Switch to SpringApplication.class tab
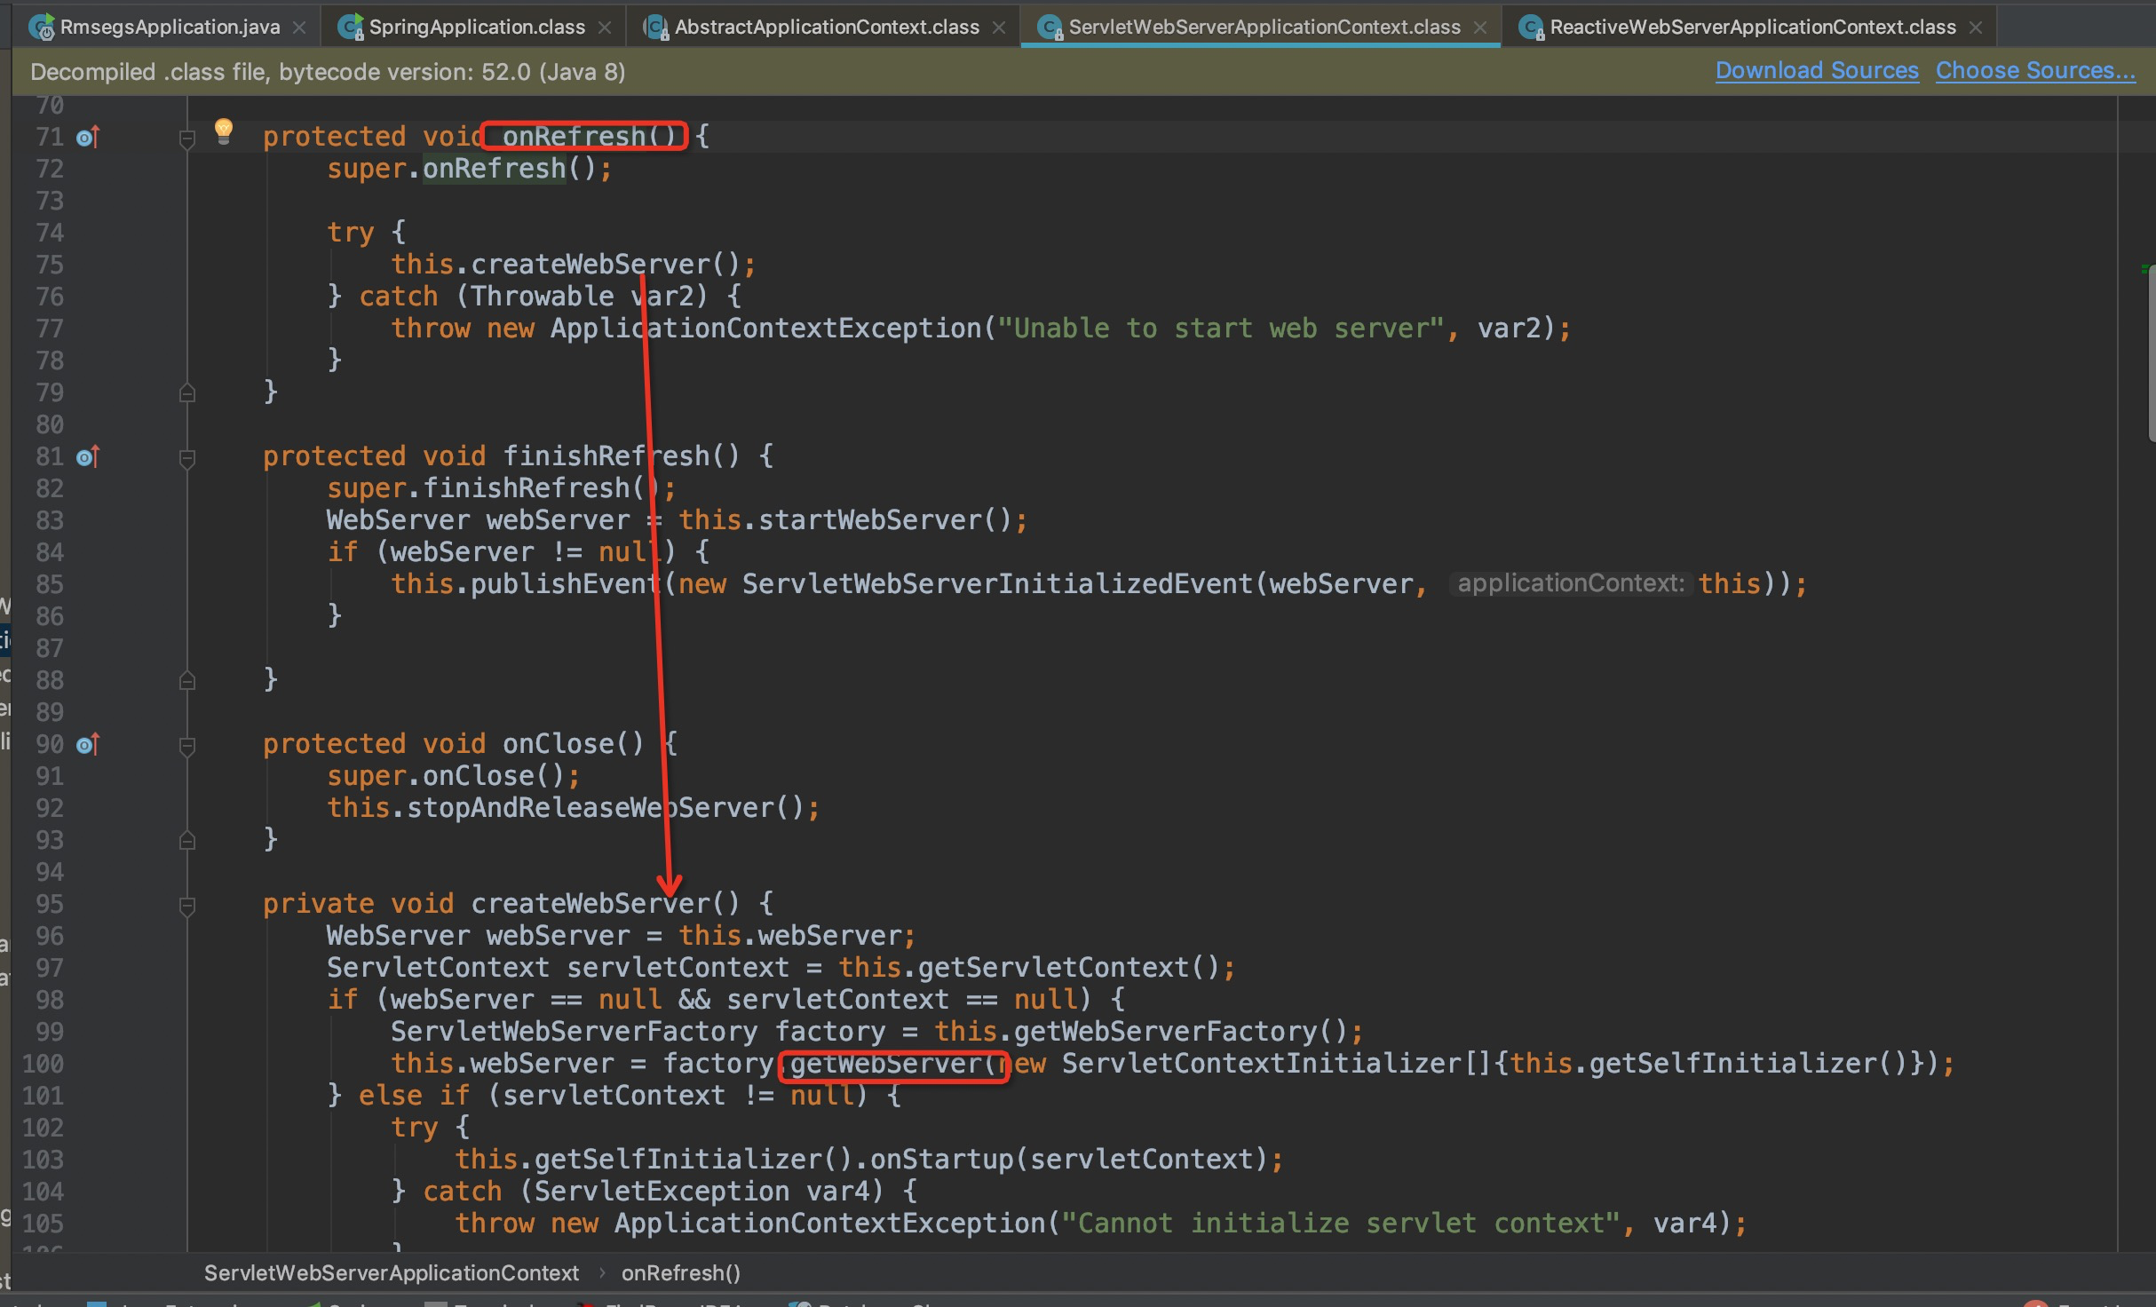 (476, 28)
